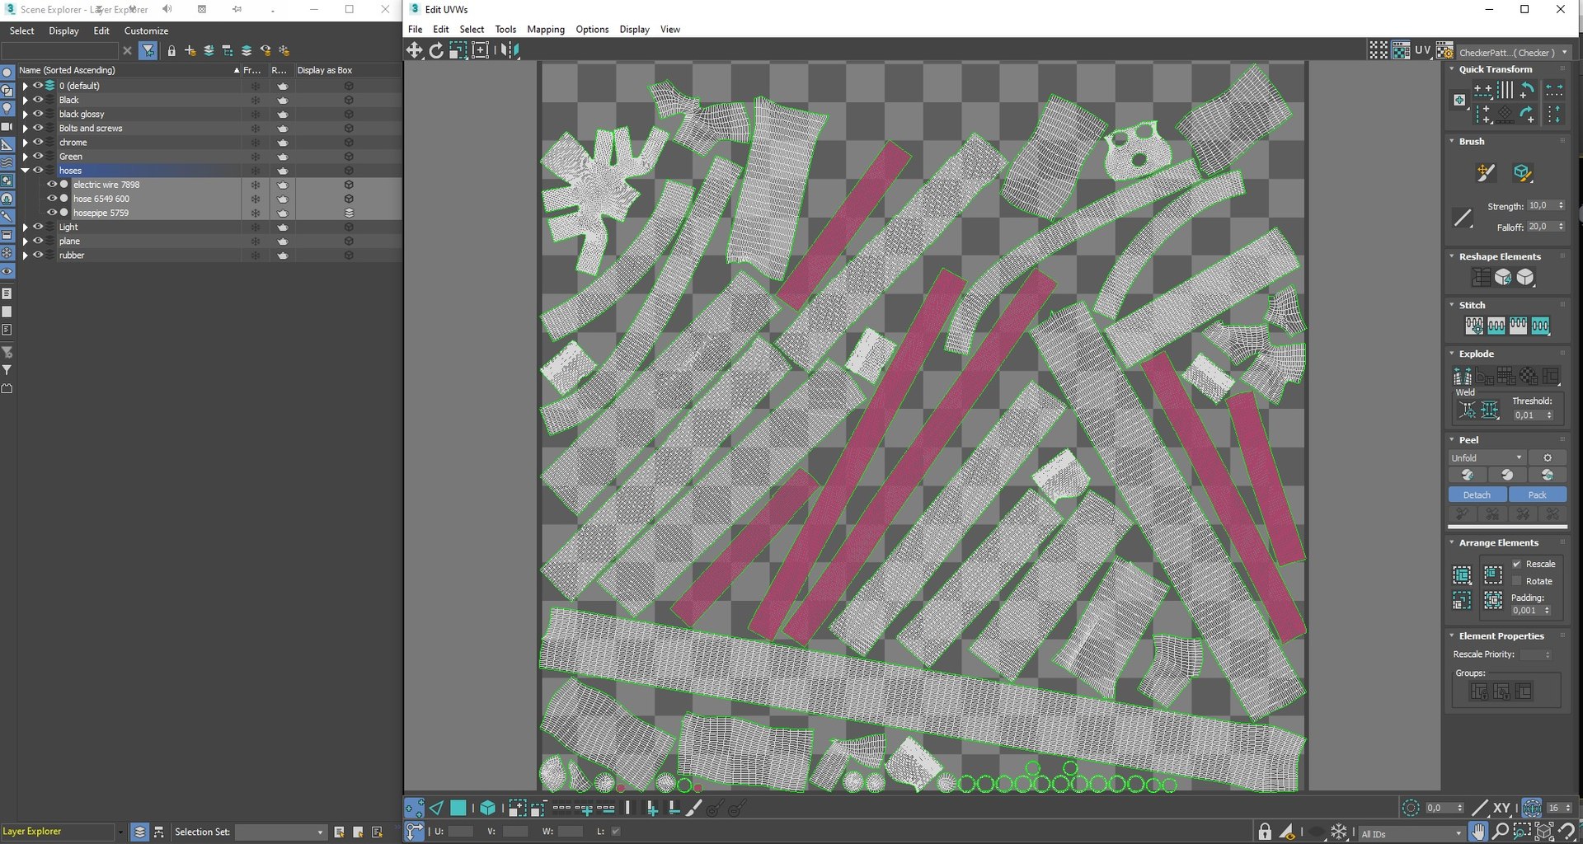1583x844 pixels.
Task: Click the Freeze snowflake icon in bottom toolbar
Action: pos(1339,832)
